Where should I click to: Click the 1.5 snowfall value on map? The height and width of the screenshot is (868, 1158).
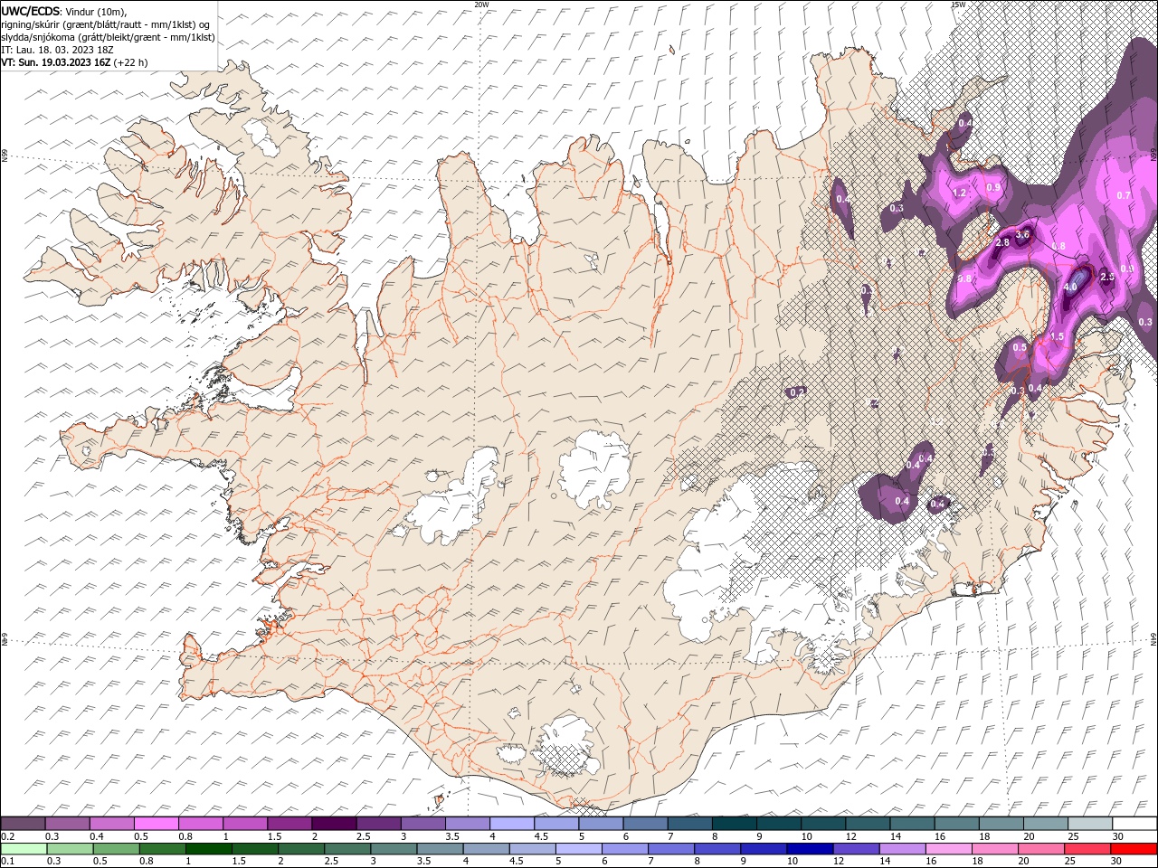1057,336
